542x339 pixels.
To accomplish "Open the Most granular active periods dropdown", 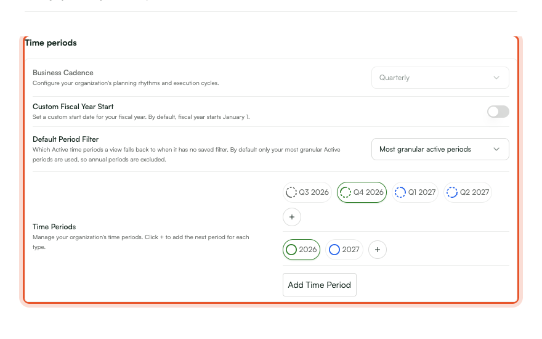I will [x=440, y=149].
